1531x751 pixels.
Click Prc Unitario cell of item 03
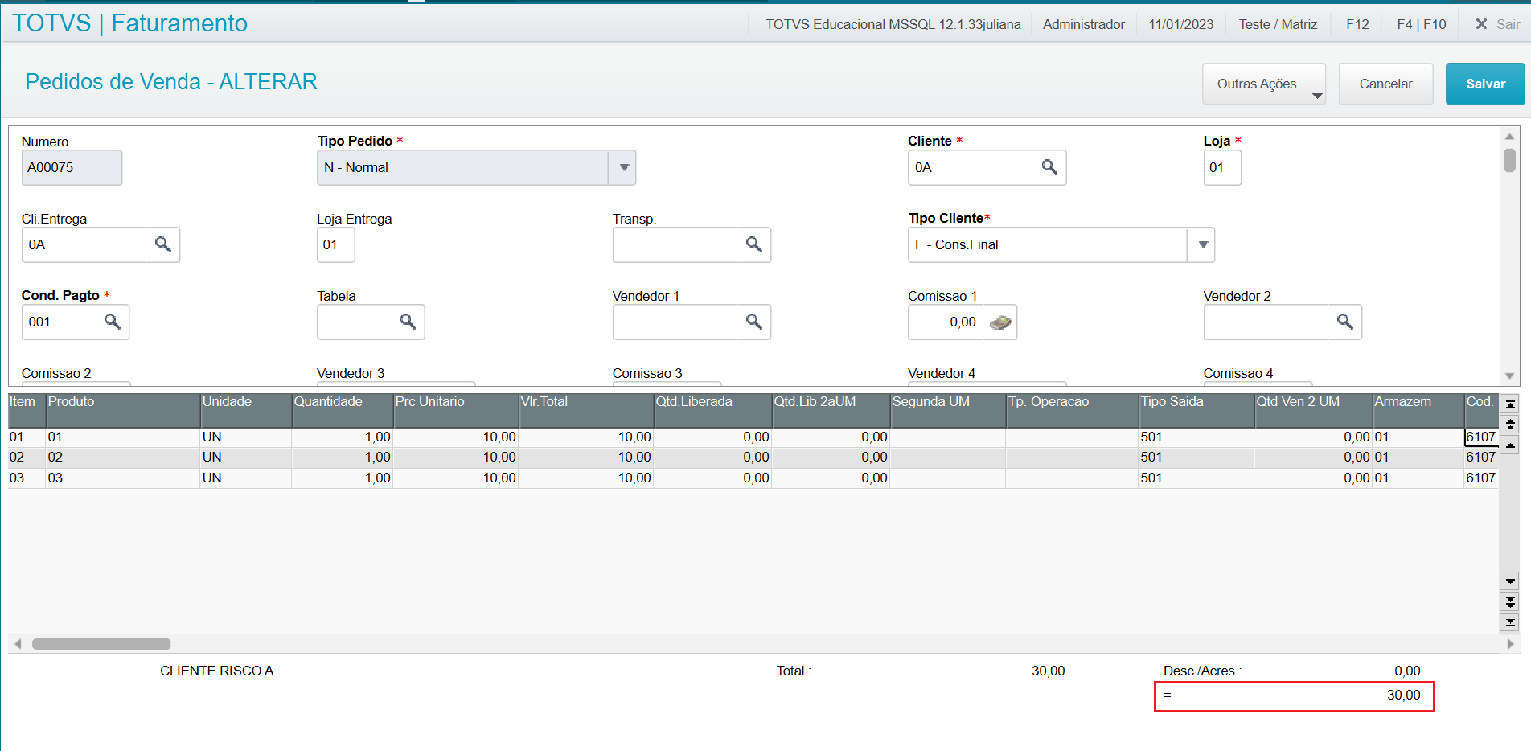pyautogui.click(x=455, y=478)
